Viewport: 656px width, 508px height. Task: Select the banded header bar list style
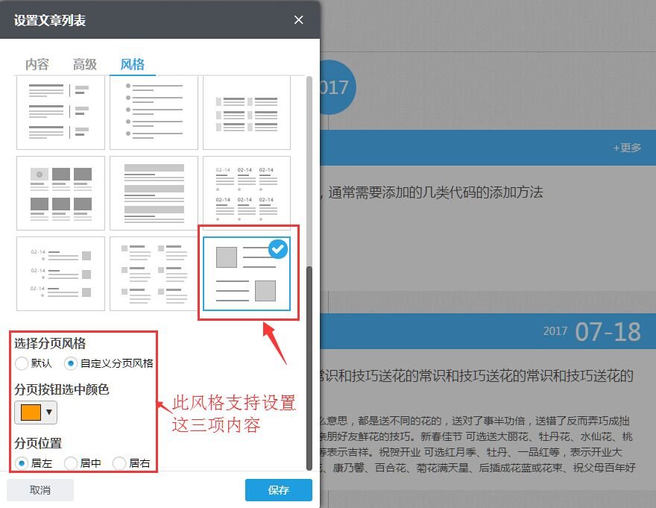(154, 192)
